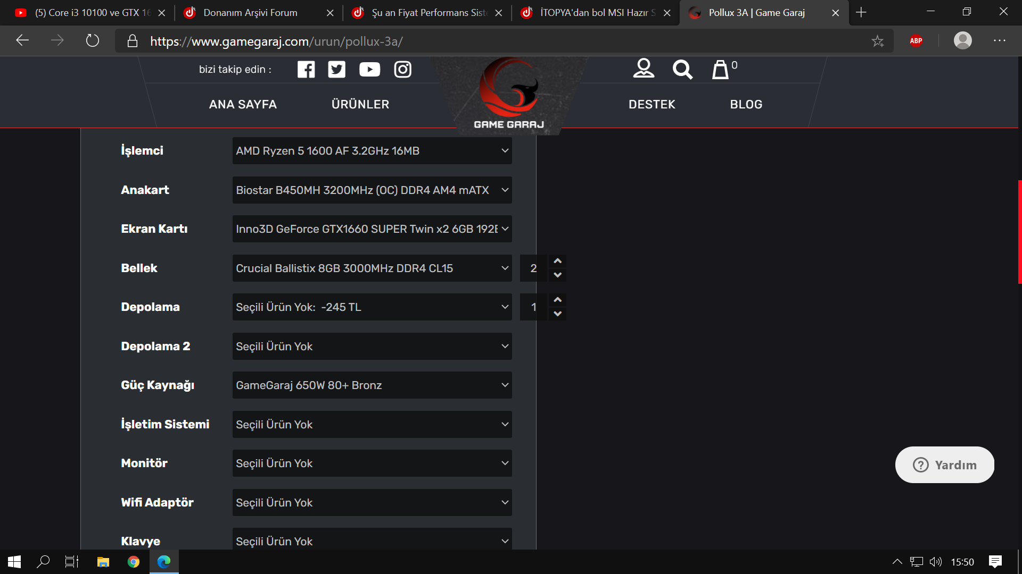Decrease Bellek quantity with down arrow
The image size is (1022, 574).
pos(557,275)
